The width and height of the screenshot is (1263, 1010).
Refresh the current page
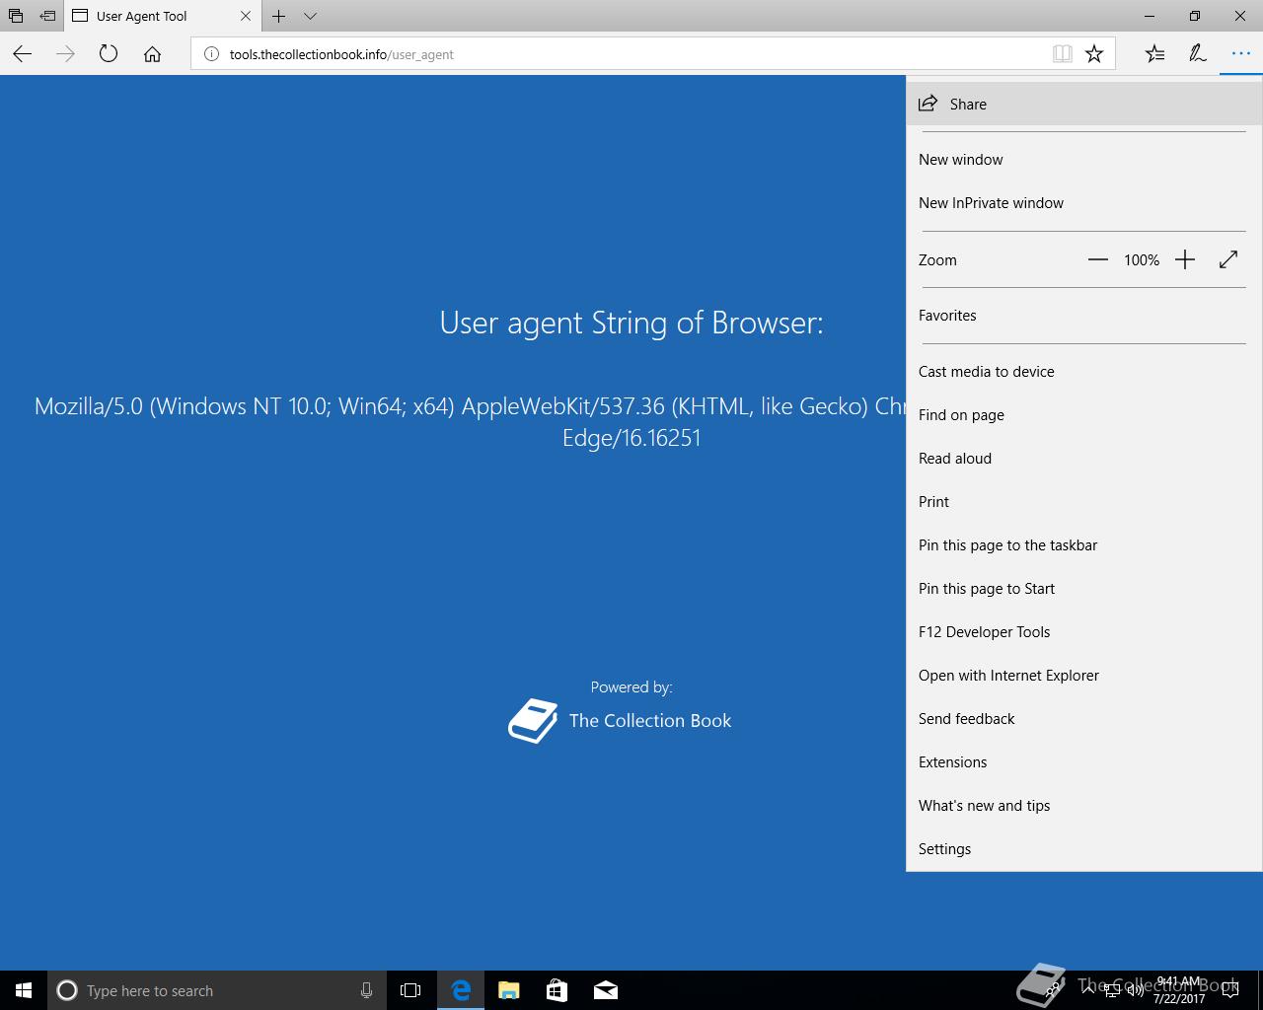109,54
